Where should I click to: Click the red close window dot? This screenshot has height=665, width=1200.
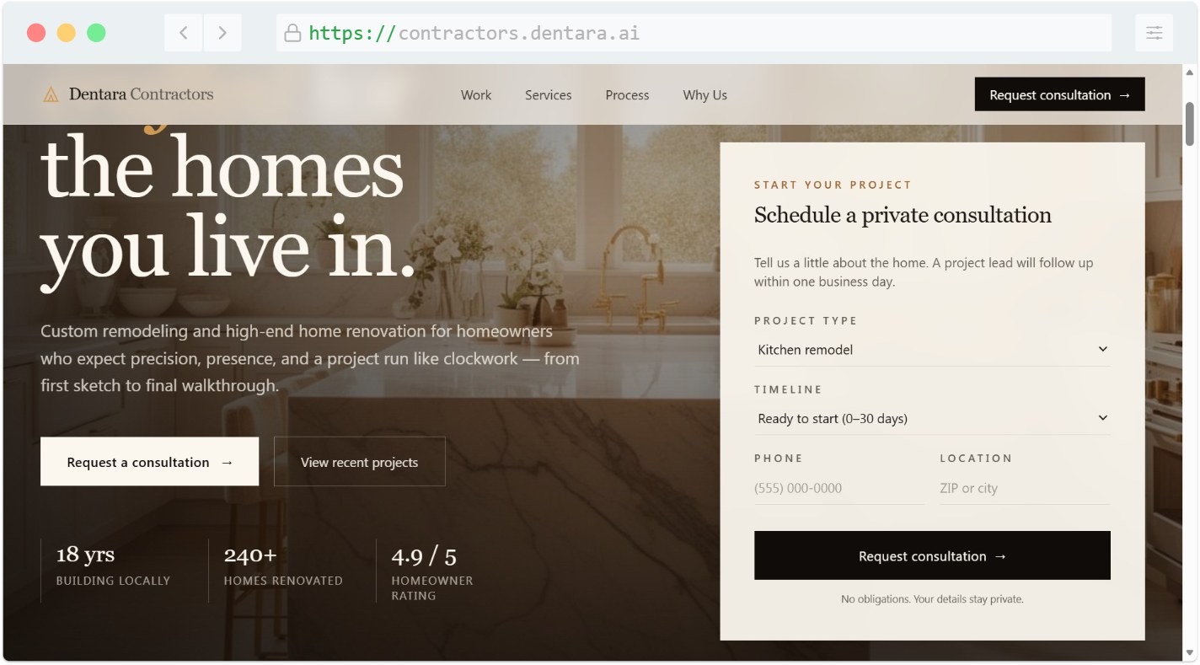tap(36, 33)
